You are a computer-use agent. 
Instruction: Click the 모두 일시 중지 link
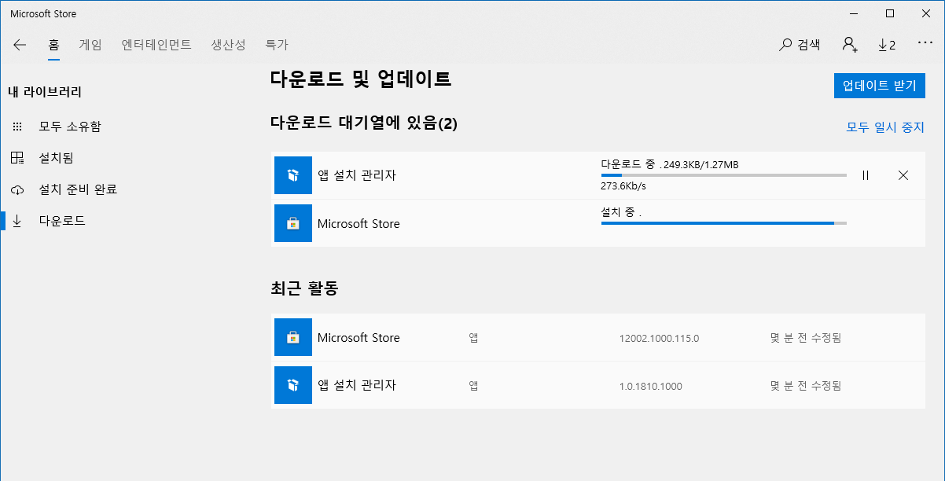coord(885,127)
